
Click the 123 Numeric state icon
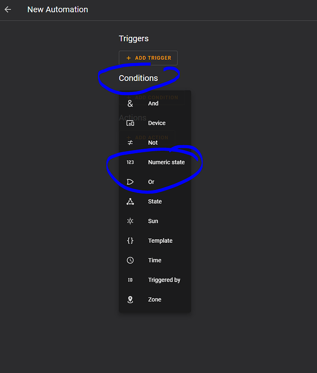tap(130, 162)
